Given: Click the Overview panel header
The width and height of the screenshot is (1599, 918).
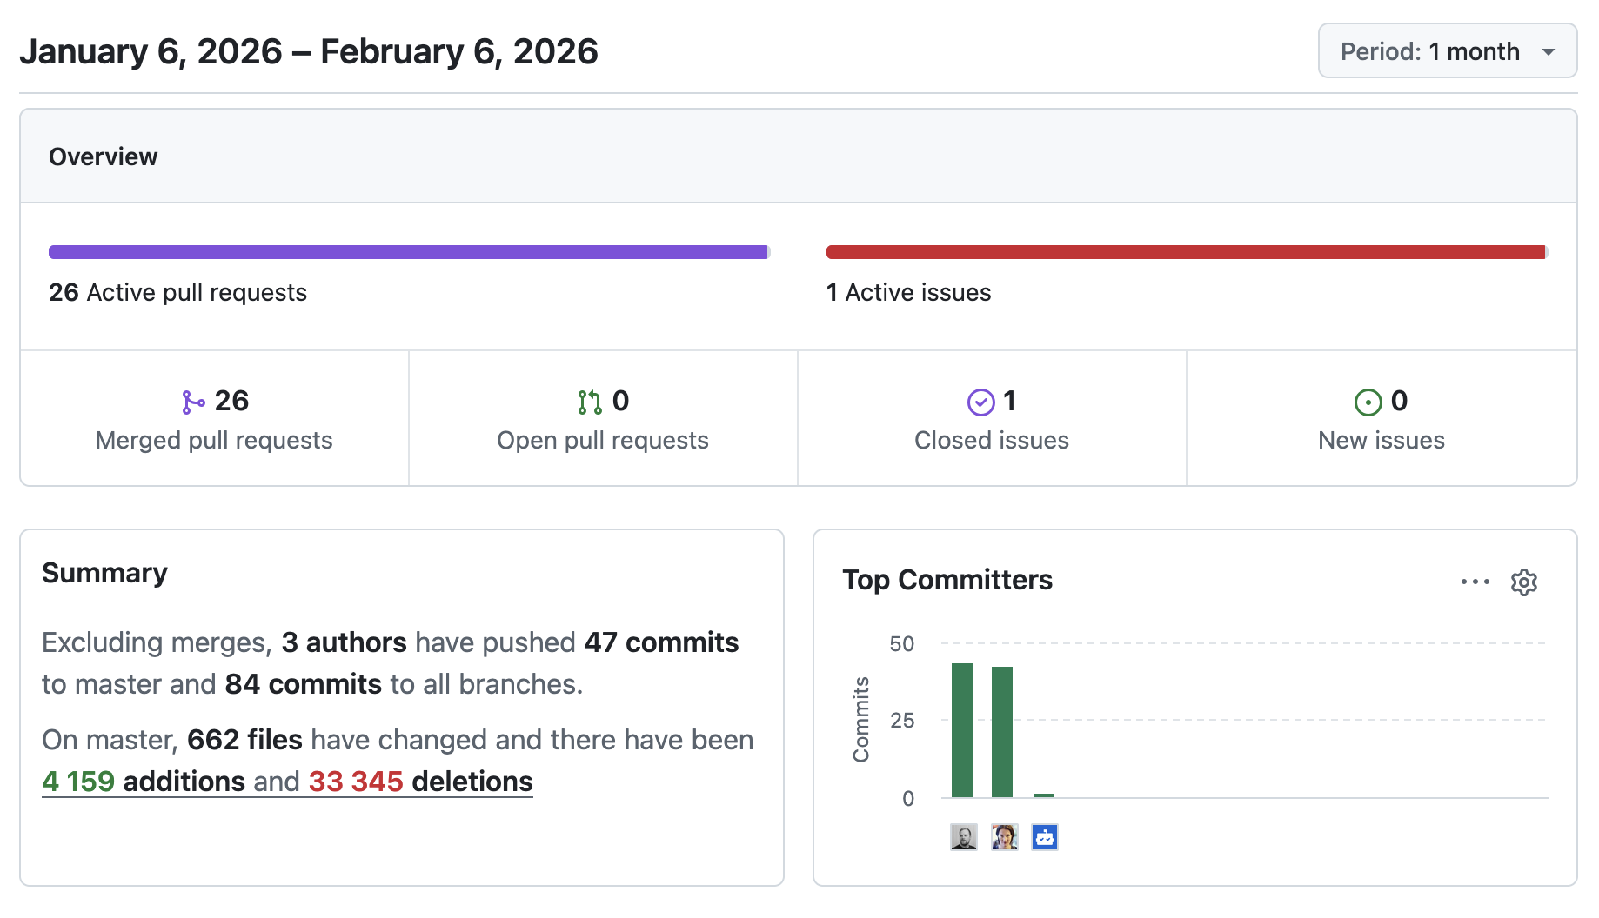Looking at the screenshot, I should (104, 156).
